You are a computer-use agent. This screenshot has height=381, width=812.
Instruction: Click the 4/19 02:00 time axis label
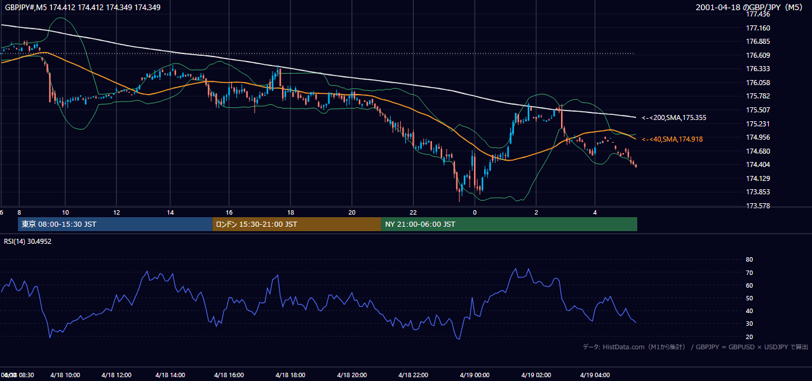pyautogui.click(x=536, y=375)
